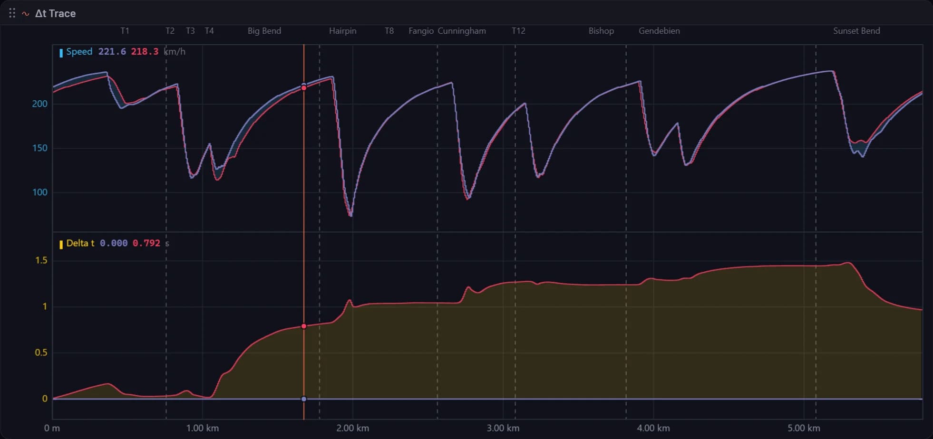Click the Δt Trace panel title

(x=55, y=13)
